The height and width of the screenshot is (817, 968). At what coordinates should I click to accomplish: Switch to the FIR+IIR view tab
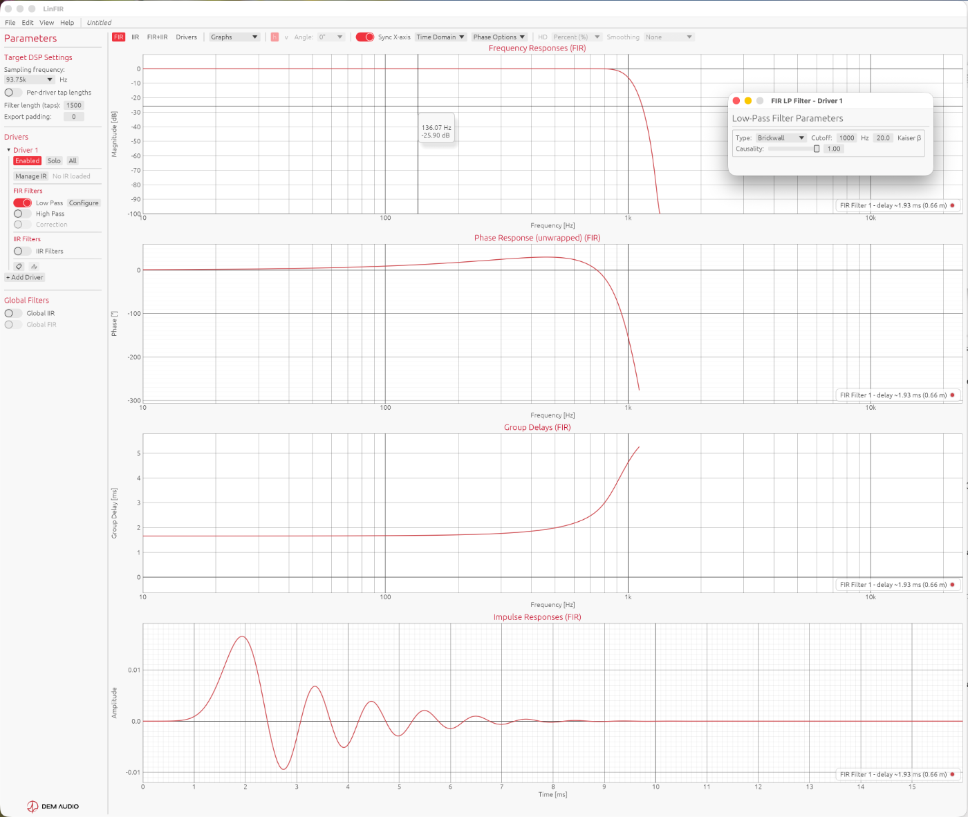tap(158, 37)
